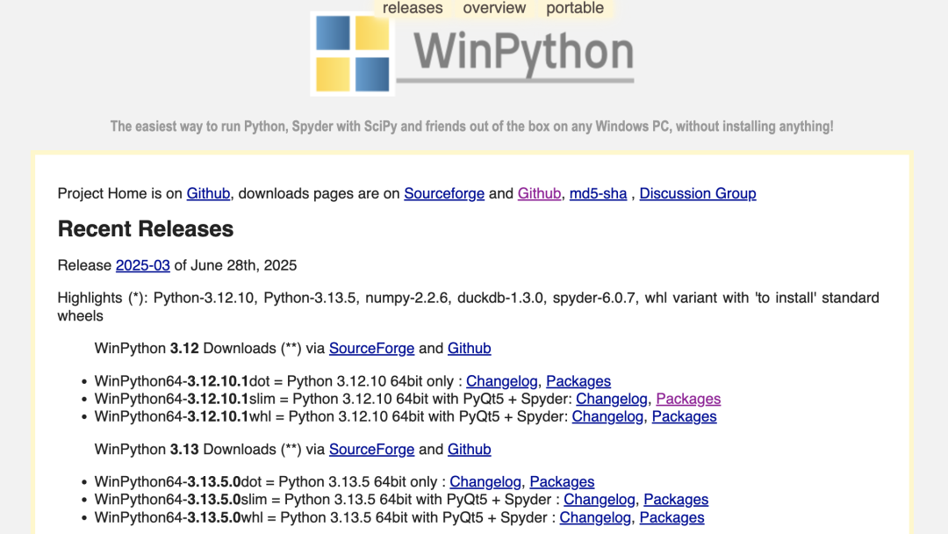The width and height of the screenshot is (948, 534).
Task: View Changelog for WinPython64-3.12.10.1whl
Action: (607, 416)
